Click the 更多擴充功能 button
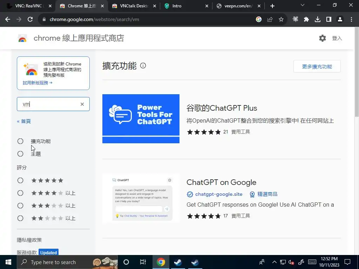This screenshot has height=269, width=359. [x=317, y=66]
